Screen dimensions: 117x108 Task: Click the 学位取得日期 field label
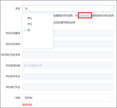pyautogui.click(x=13, y=65)
